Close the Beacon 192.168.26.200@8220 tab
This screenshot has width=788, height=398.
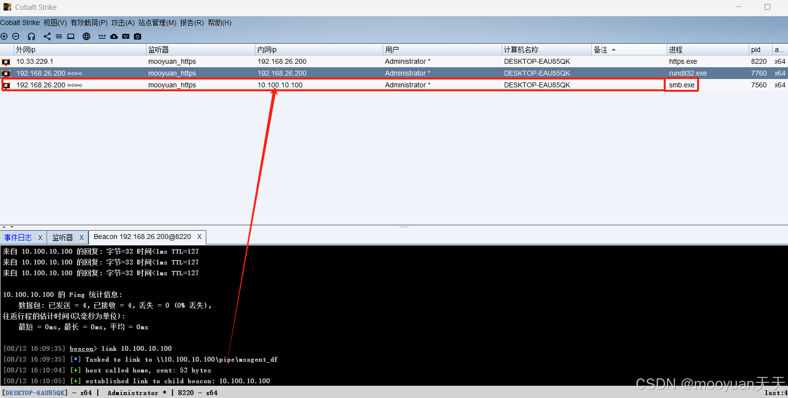[199, 237]
